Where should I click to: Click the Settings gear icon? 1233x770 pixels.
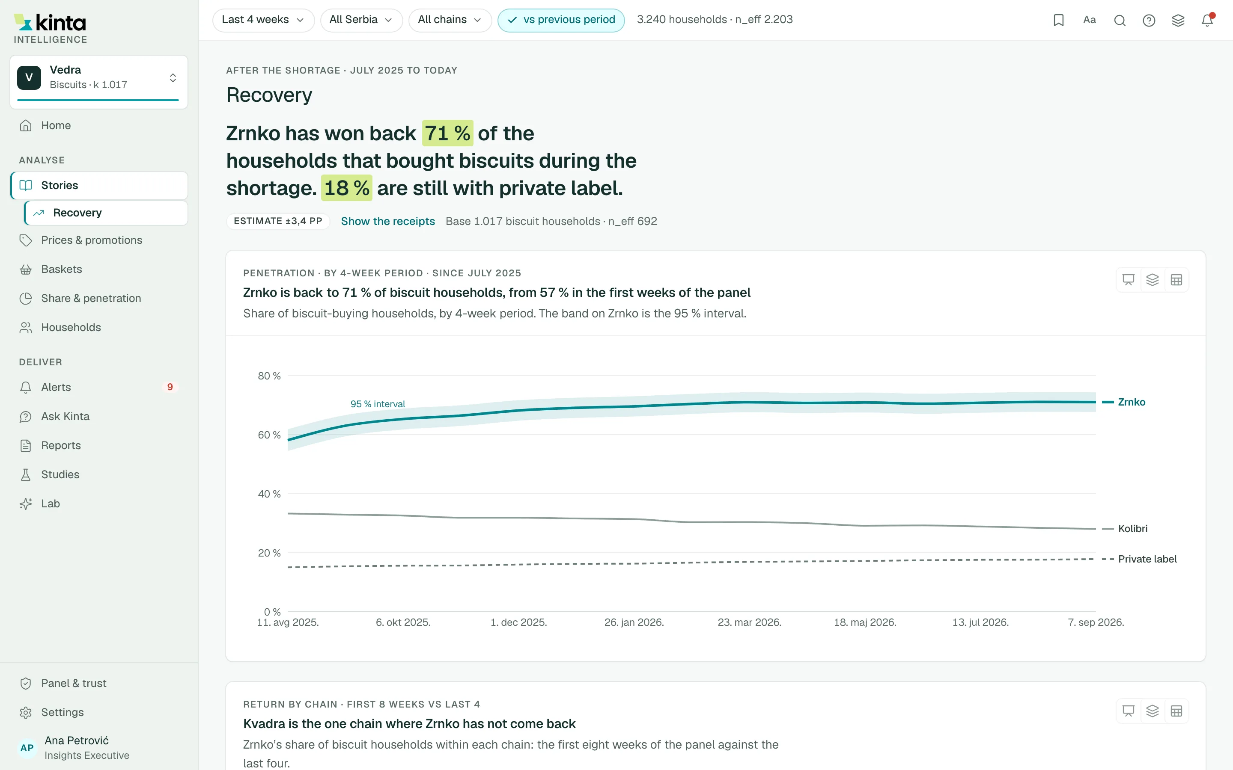tap(26, 712)
